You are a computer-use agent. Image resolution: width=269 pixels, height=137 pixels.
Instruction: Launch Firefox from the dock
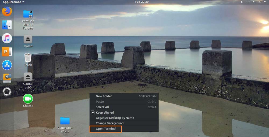(x=7, y=12)
